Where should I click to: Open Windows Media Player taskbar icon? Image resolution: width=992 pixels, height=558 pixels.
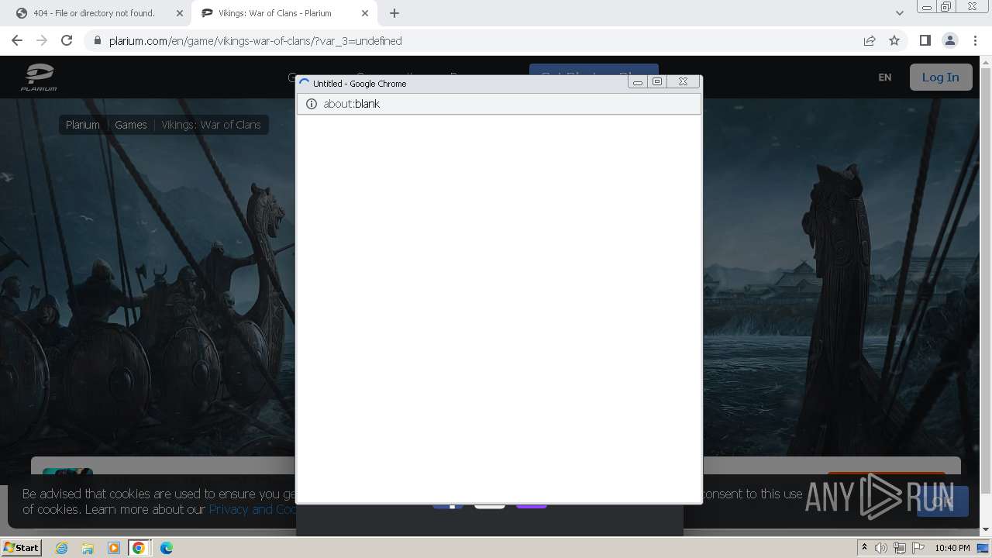tap(113, 548)
